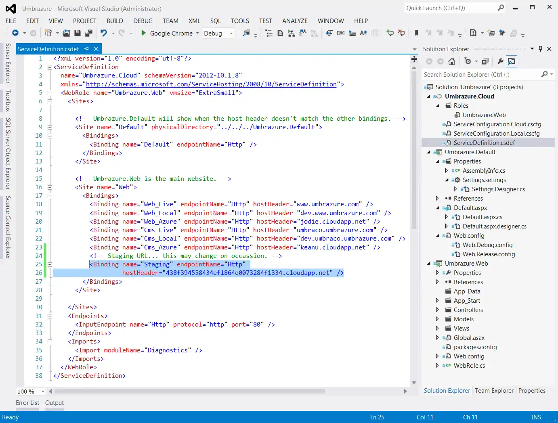The image size is (558, 423).
Task: Close the ServiceDefinition.csdef tab
Action: click(96, 49)
